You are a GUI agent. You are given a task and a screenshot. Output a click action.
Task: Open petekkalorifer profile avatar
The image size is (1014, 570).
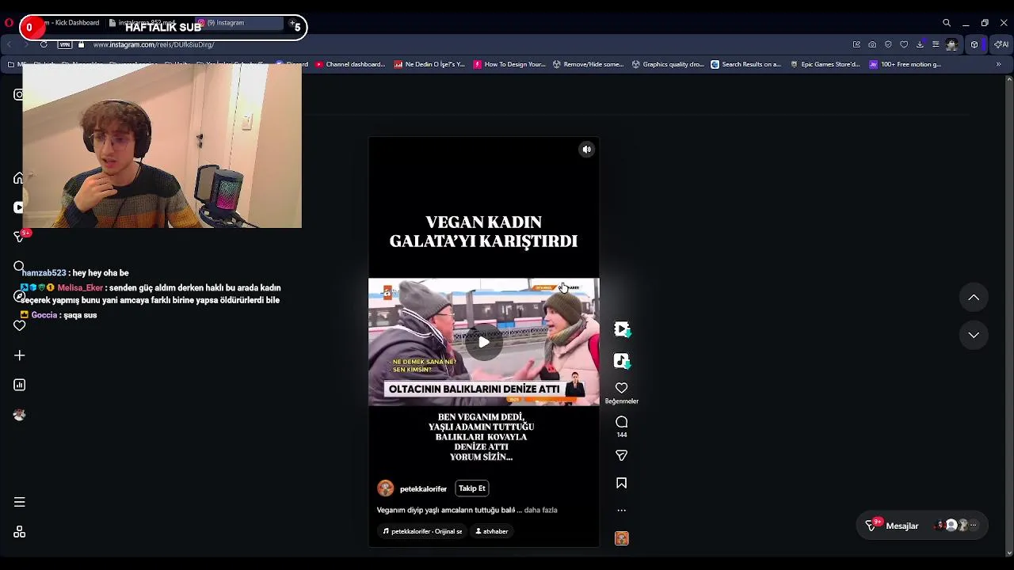click(x=386, y=488)
